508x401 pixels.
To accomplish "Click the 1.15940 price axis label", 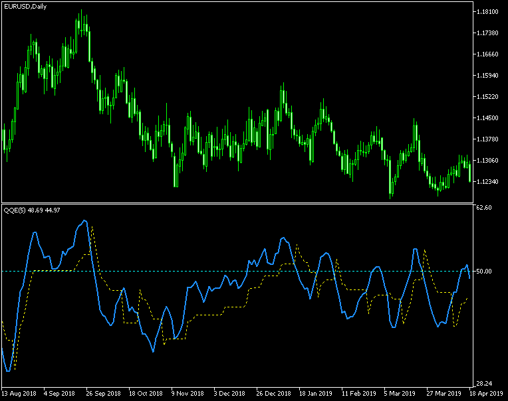I will (487, 75).
